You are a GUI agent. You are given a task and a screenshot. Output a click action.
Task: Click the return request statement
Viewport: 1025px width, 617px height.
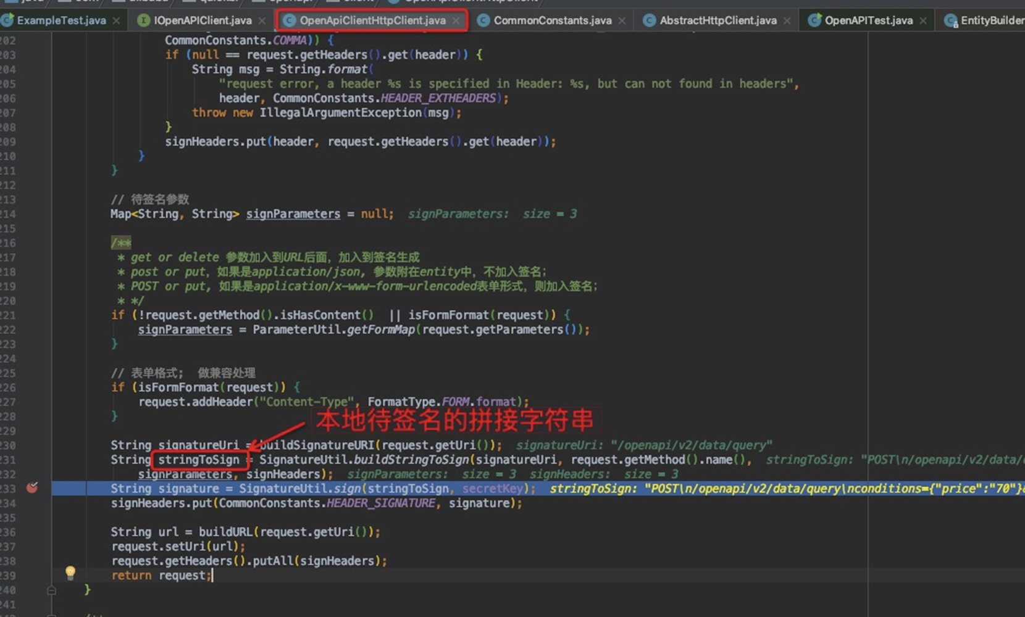162,575
